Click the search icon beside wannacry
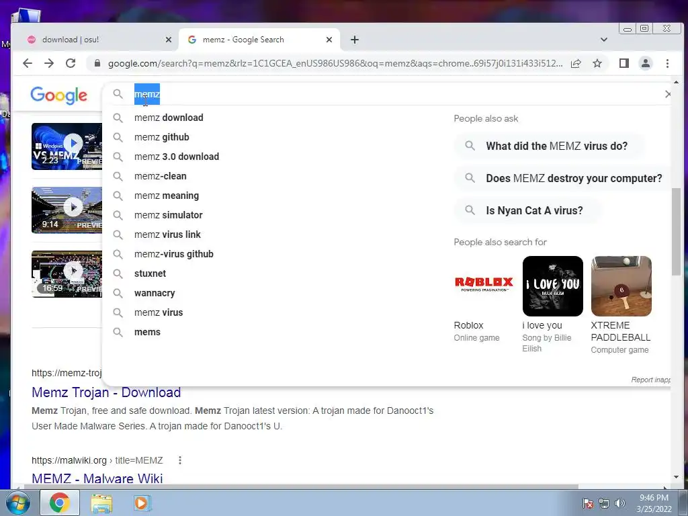This screenshot has height=516, width=688. pos(118,293)
